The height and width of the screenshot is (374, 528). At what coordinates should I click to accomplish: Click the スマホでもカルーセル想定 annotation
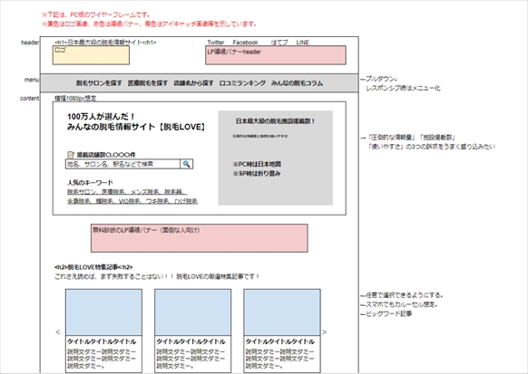398,305
